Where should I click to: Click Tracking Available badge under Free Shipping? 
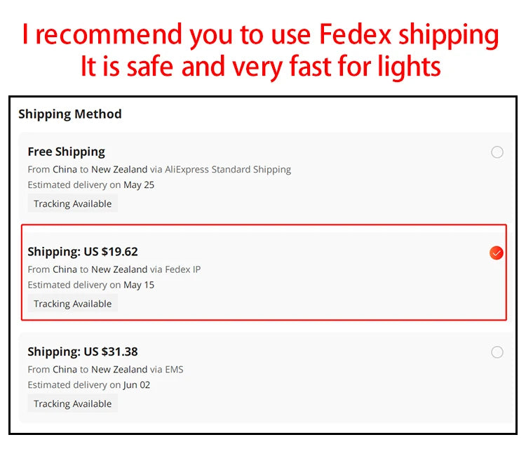coord(72,203)
